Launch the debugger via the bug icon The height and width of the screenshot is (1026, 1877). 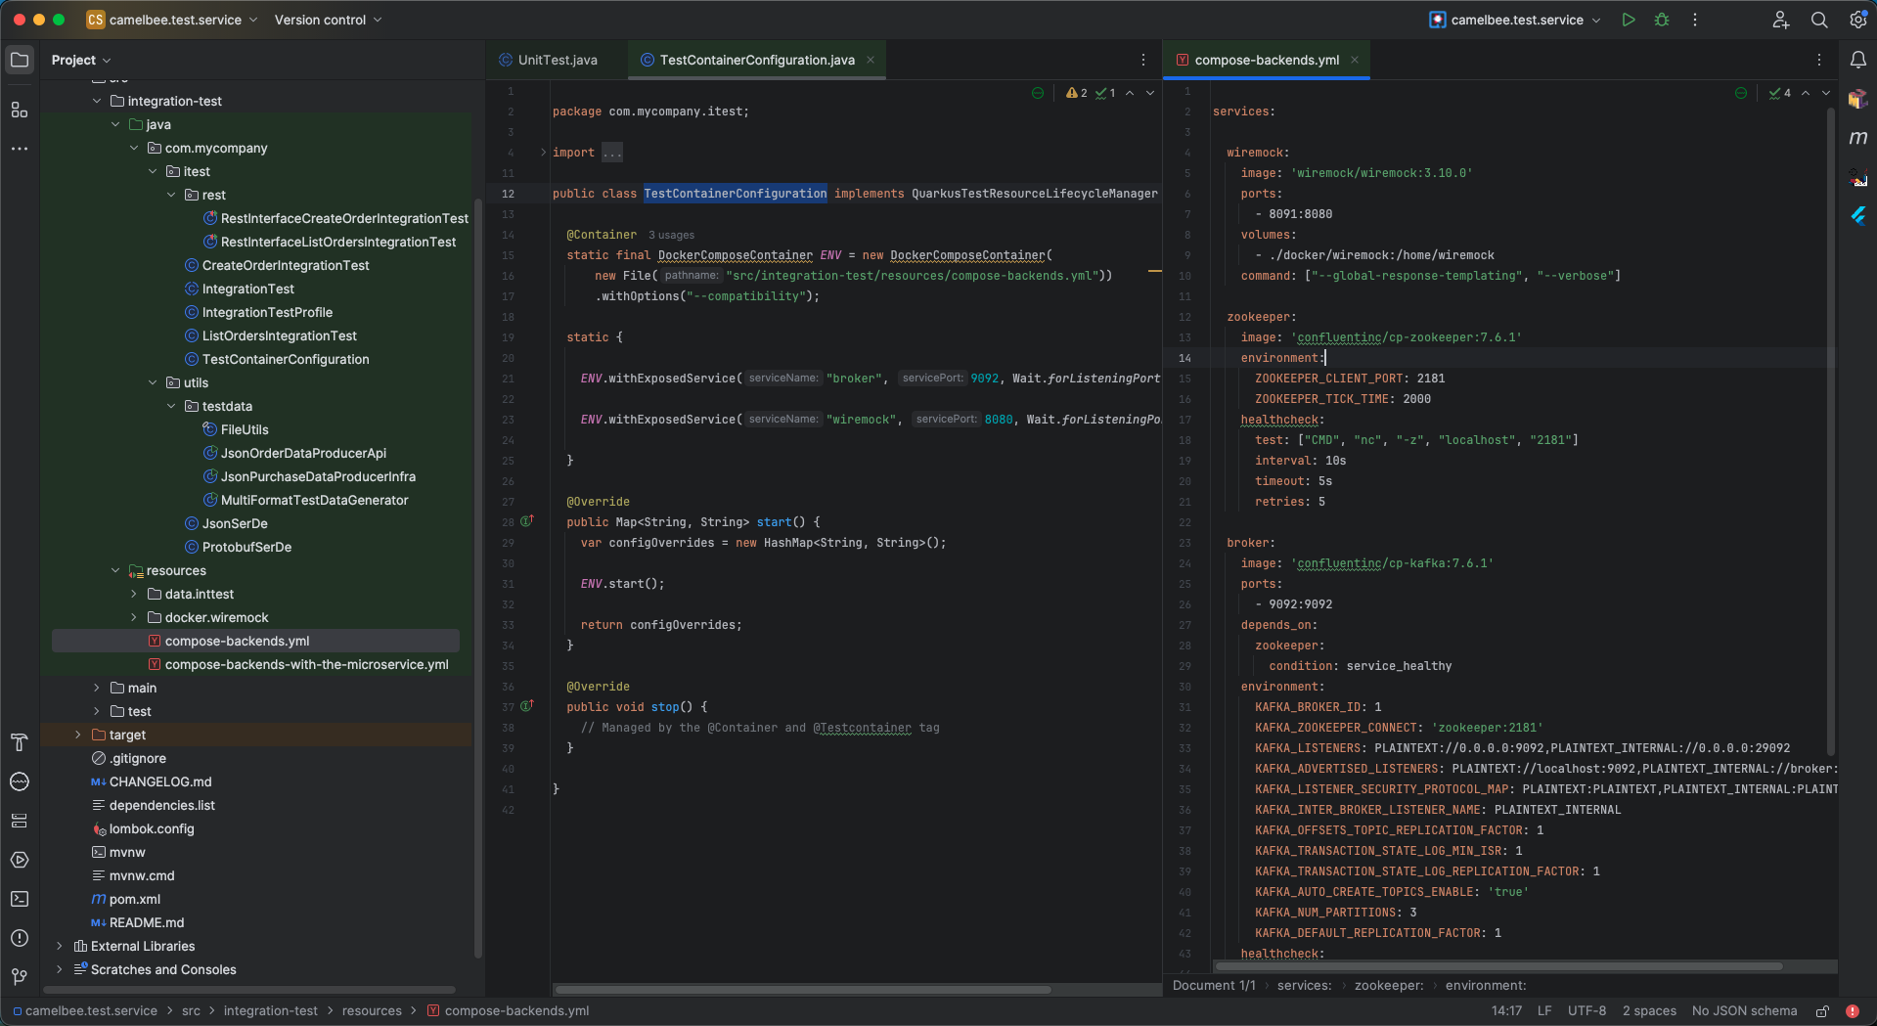coord(1662,20)
